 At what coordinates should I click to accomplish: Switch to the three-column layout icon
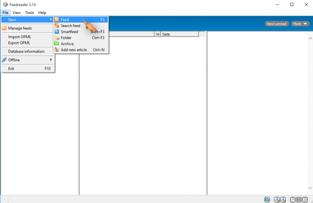pos(299,199)
